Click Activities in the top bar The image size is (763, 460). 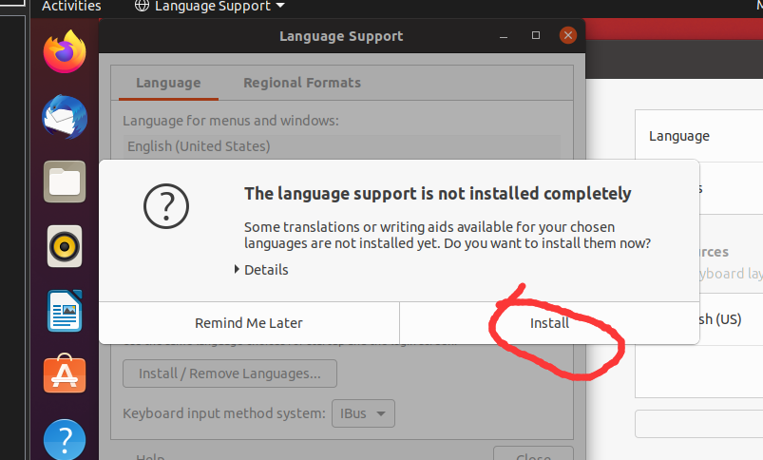[x=71, y=7]
